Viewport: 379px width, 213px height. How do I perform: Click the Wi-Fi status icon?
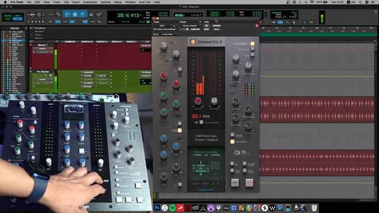(x=312, y=2)
